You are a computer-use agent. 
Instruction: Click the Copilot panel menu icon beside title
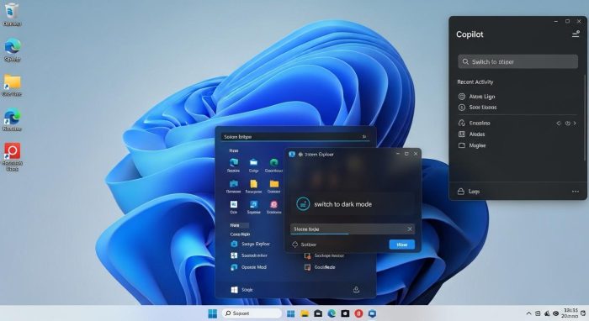[576, 34]
